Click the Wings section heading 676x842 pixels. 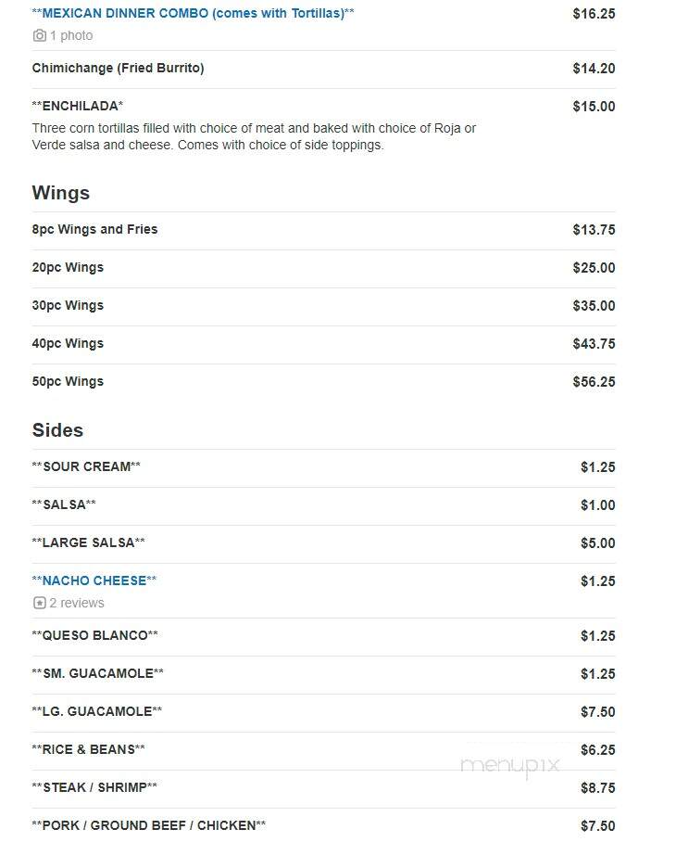[x=60, y=193]
